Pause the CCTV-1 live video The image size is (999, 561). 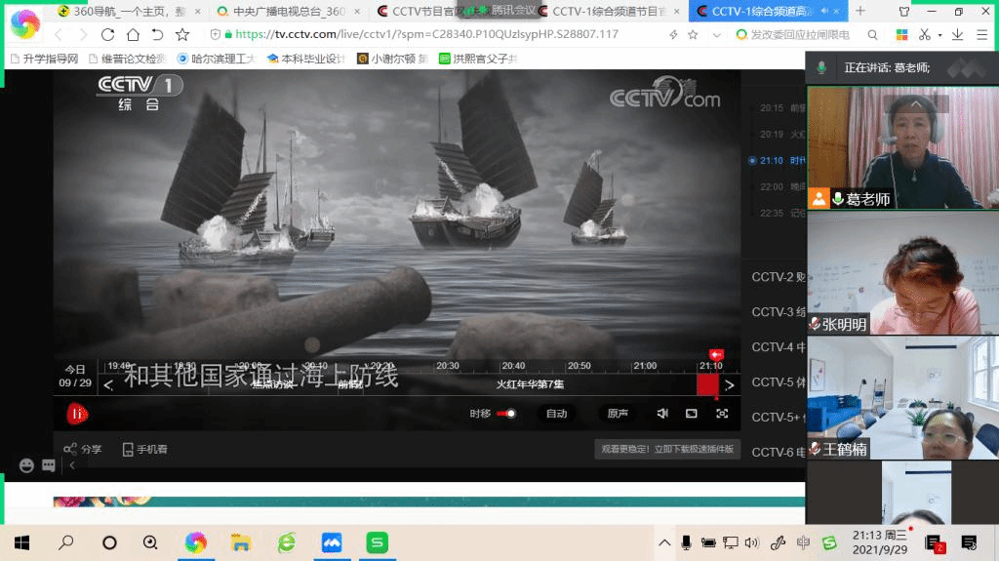pyautogui.click(x=77, y=414)
